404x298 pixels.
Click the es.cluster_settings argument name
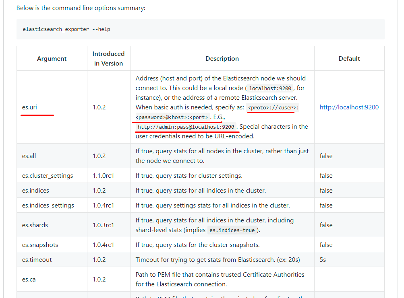[x=48, y=176]
